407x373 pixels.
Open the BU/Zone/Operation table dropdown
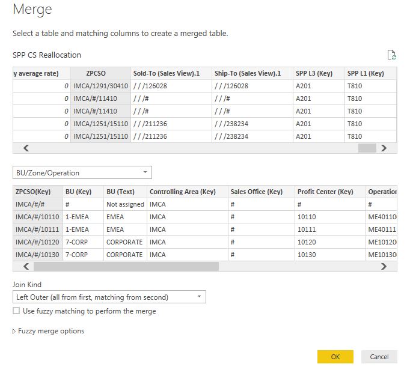tap(82, 172)
